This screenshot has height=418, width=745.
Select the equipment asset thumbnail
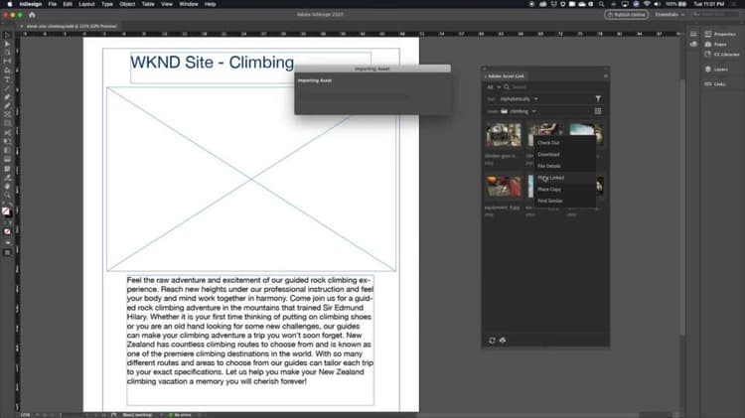(504, 187)
